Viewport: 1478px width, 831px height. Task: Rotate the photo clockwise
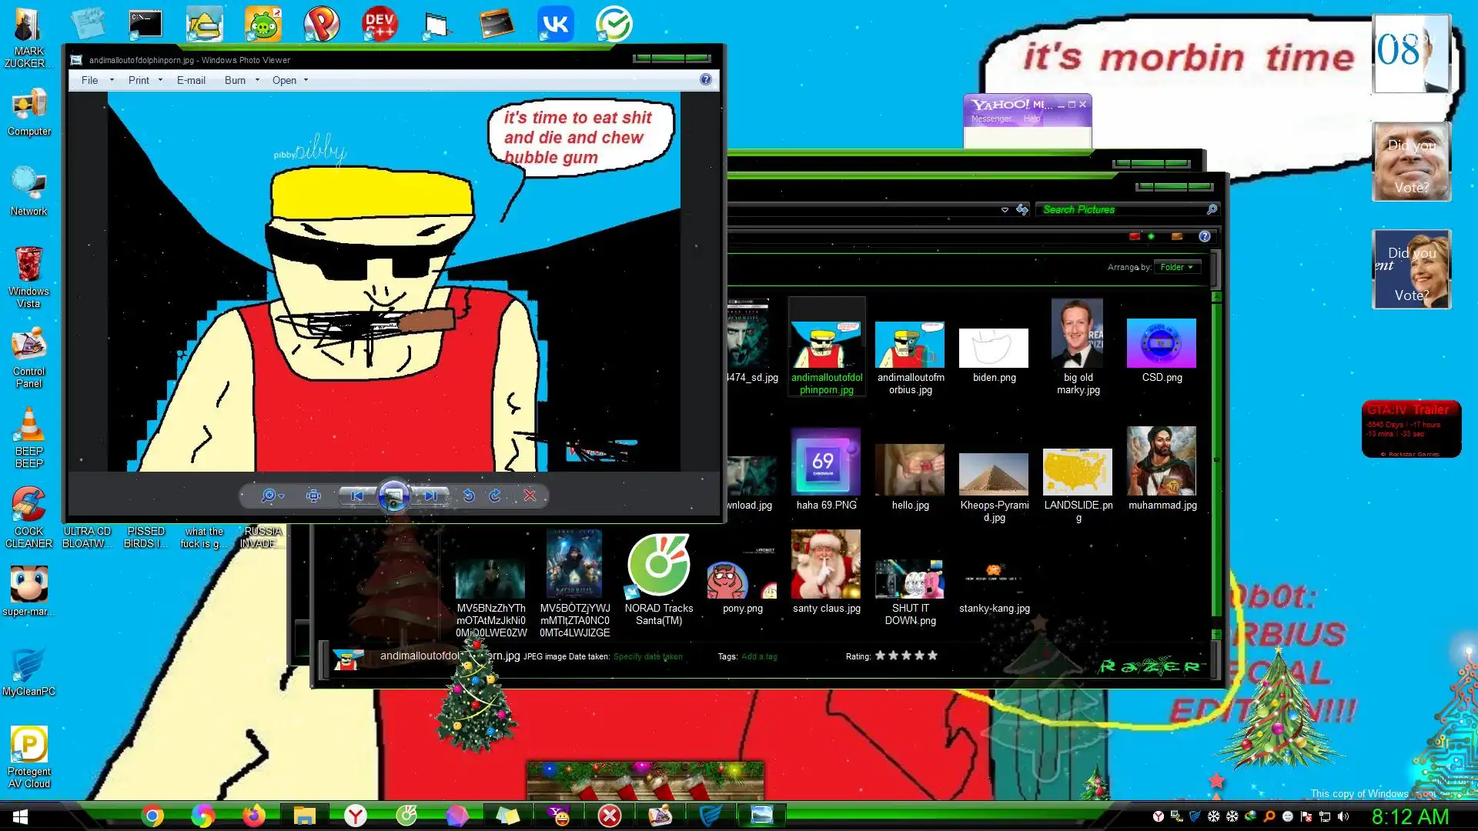(495, 496)
